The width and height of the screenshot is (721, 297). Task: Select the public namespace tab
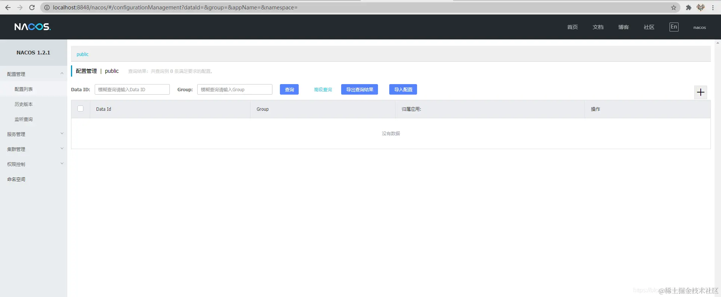(x=83, y=54)
